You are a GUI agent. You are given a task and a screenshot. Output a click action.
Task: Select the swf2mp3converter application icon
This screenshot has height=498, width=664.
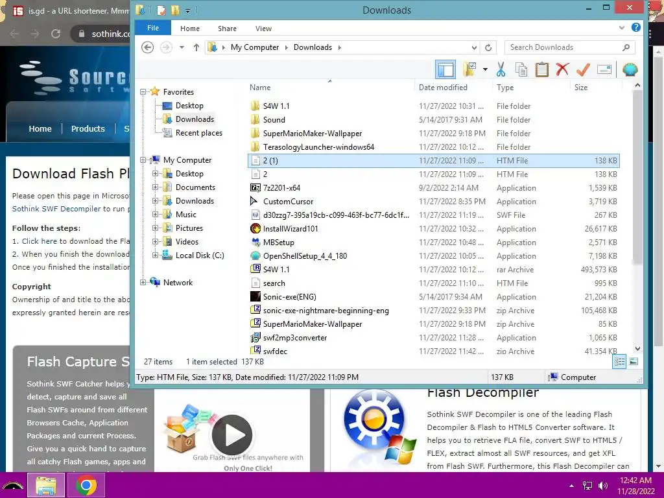click(255, 337)
